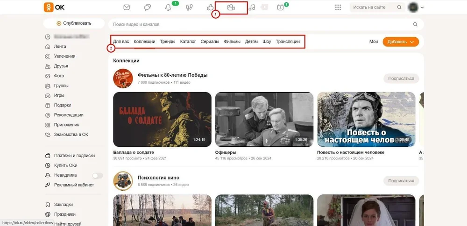
Task: Open the calendar icon with green badge
Action: point(280,7)
